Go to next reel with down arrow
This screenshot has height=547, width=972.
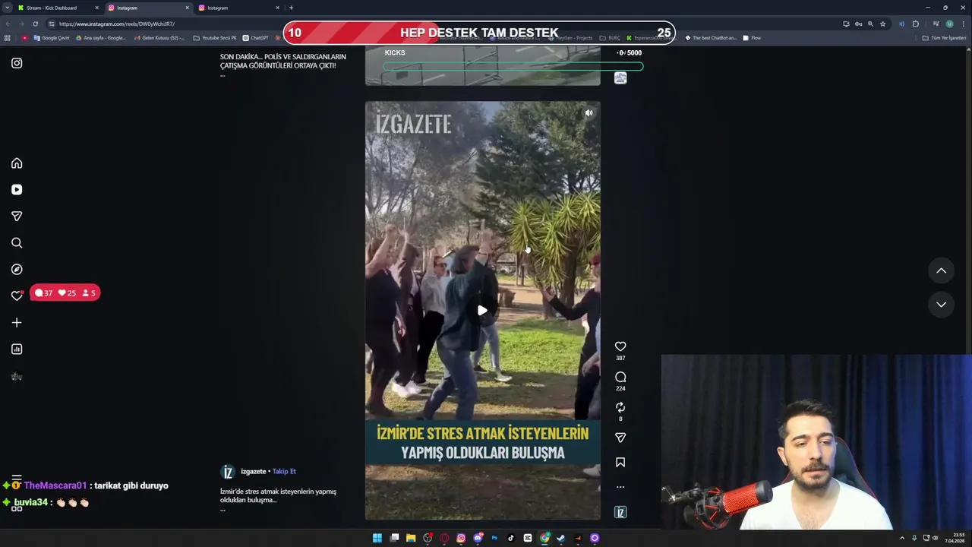coord(941,304)
